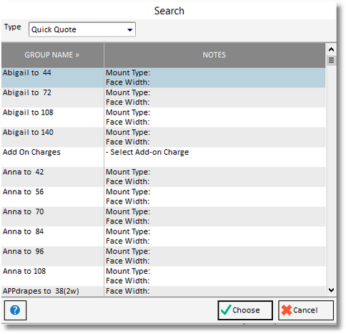Click the '- Select Add-on Charge' note
This screenshot has width=346, height=334.
coord(147,152)
